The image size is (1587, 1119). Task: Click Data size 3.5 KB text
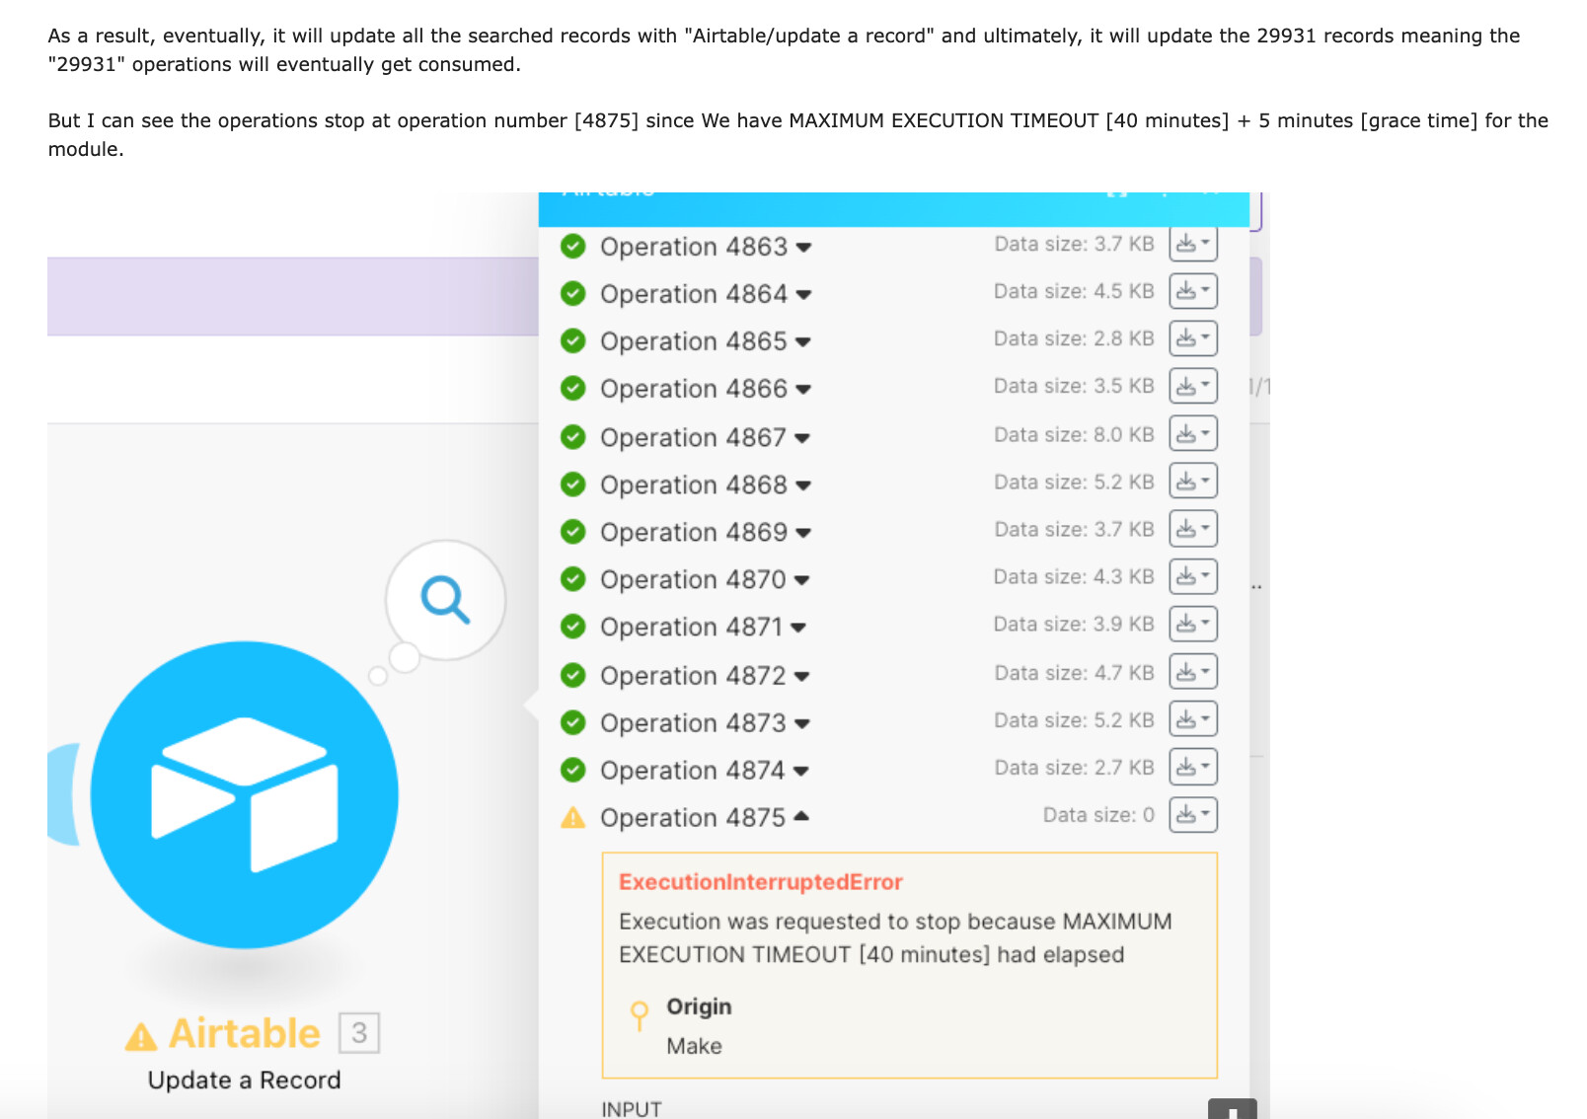click(x=1074, y=386)
